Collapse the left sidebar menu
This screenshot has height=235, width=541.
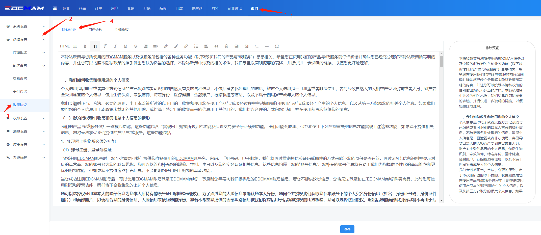point(55,8)
